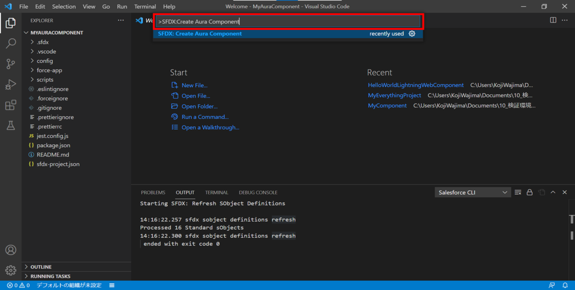Split the editor right
575x290 pixels.
[553, 20]
